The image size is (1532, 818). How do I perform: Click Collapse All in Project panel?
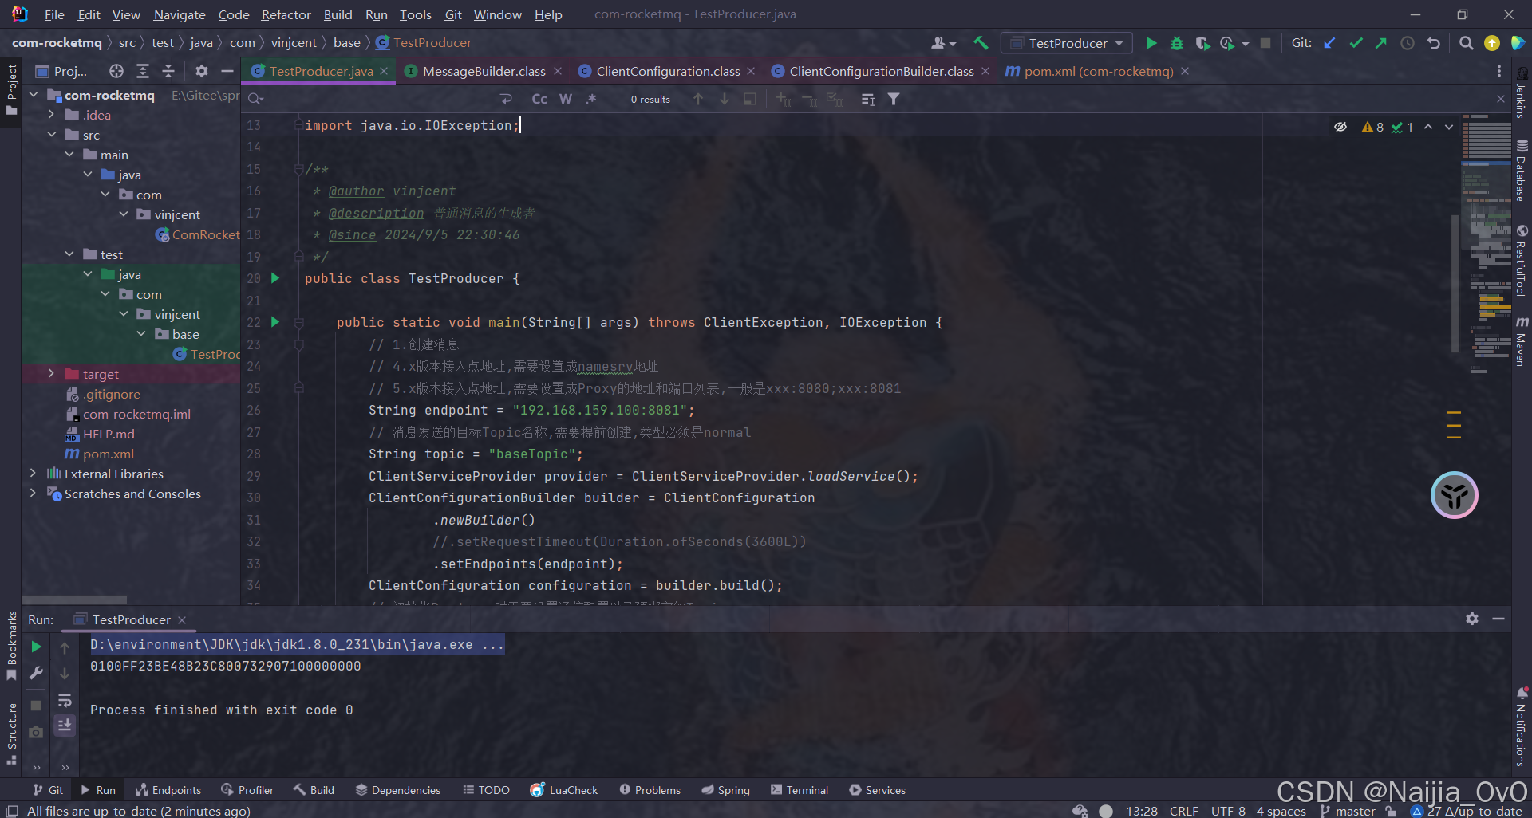click(168, 71)
